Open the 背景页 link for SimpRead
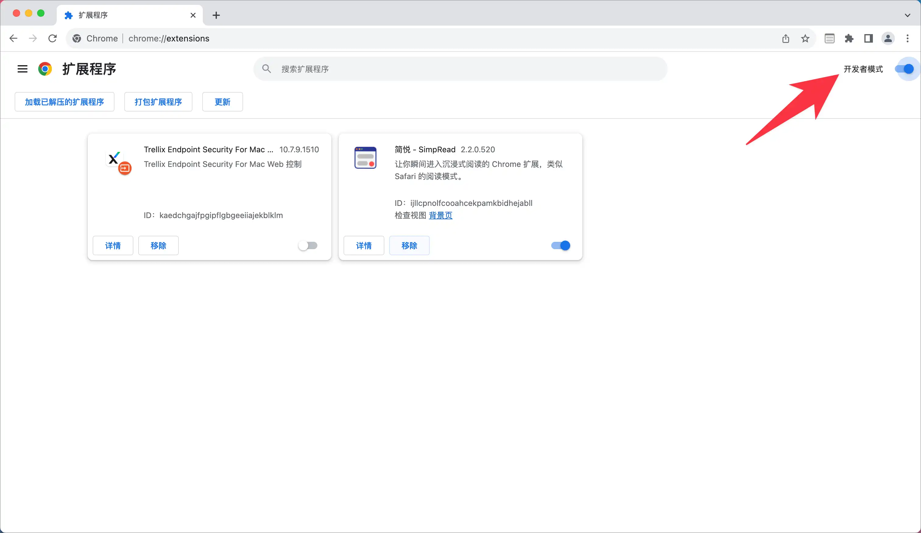The height and width of the screenshot is (533, 921). (x=440, y=215)
